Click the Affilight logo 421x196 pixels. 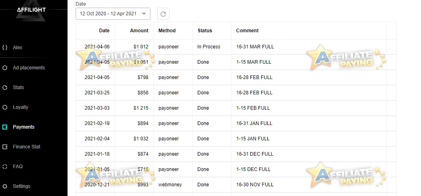click(31, 11)
